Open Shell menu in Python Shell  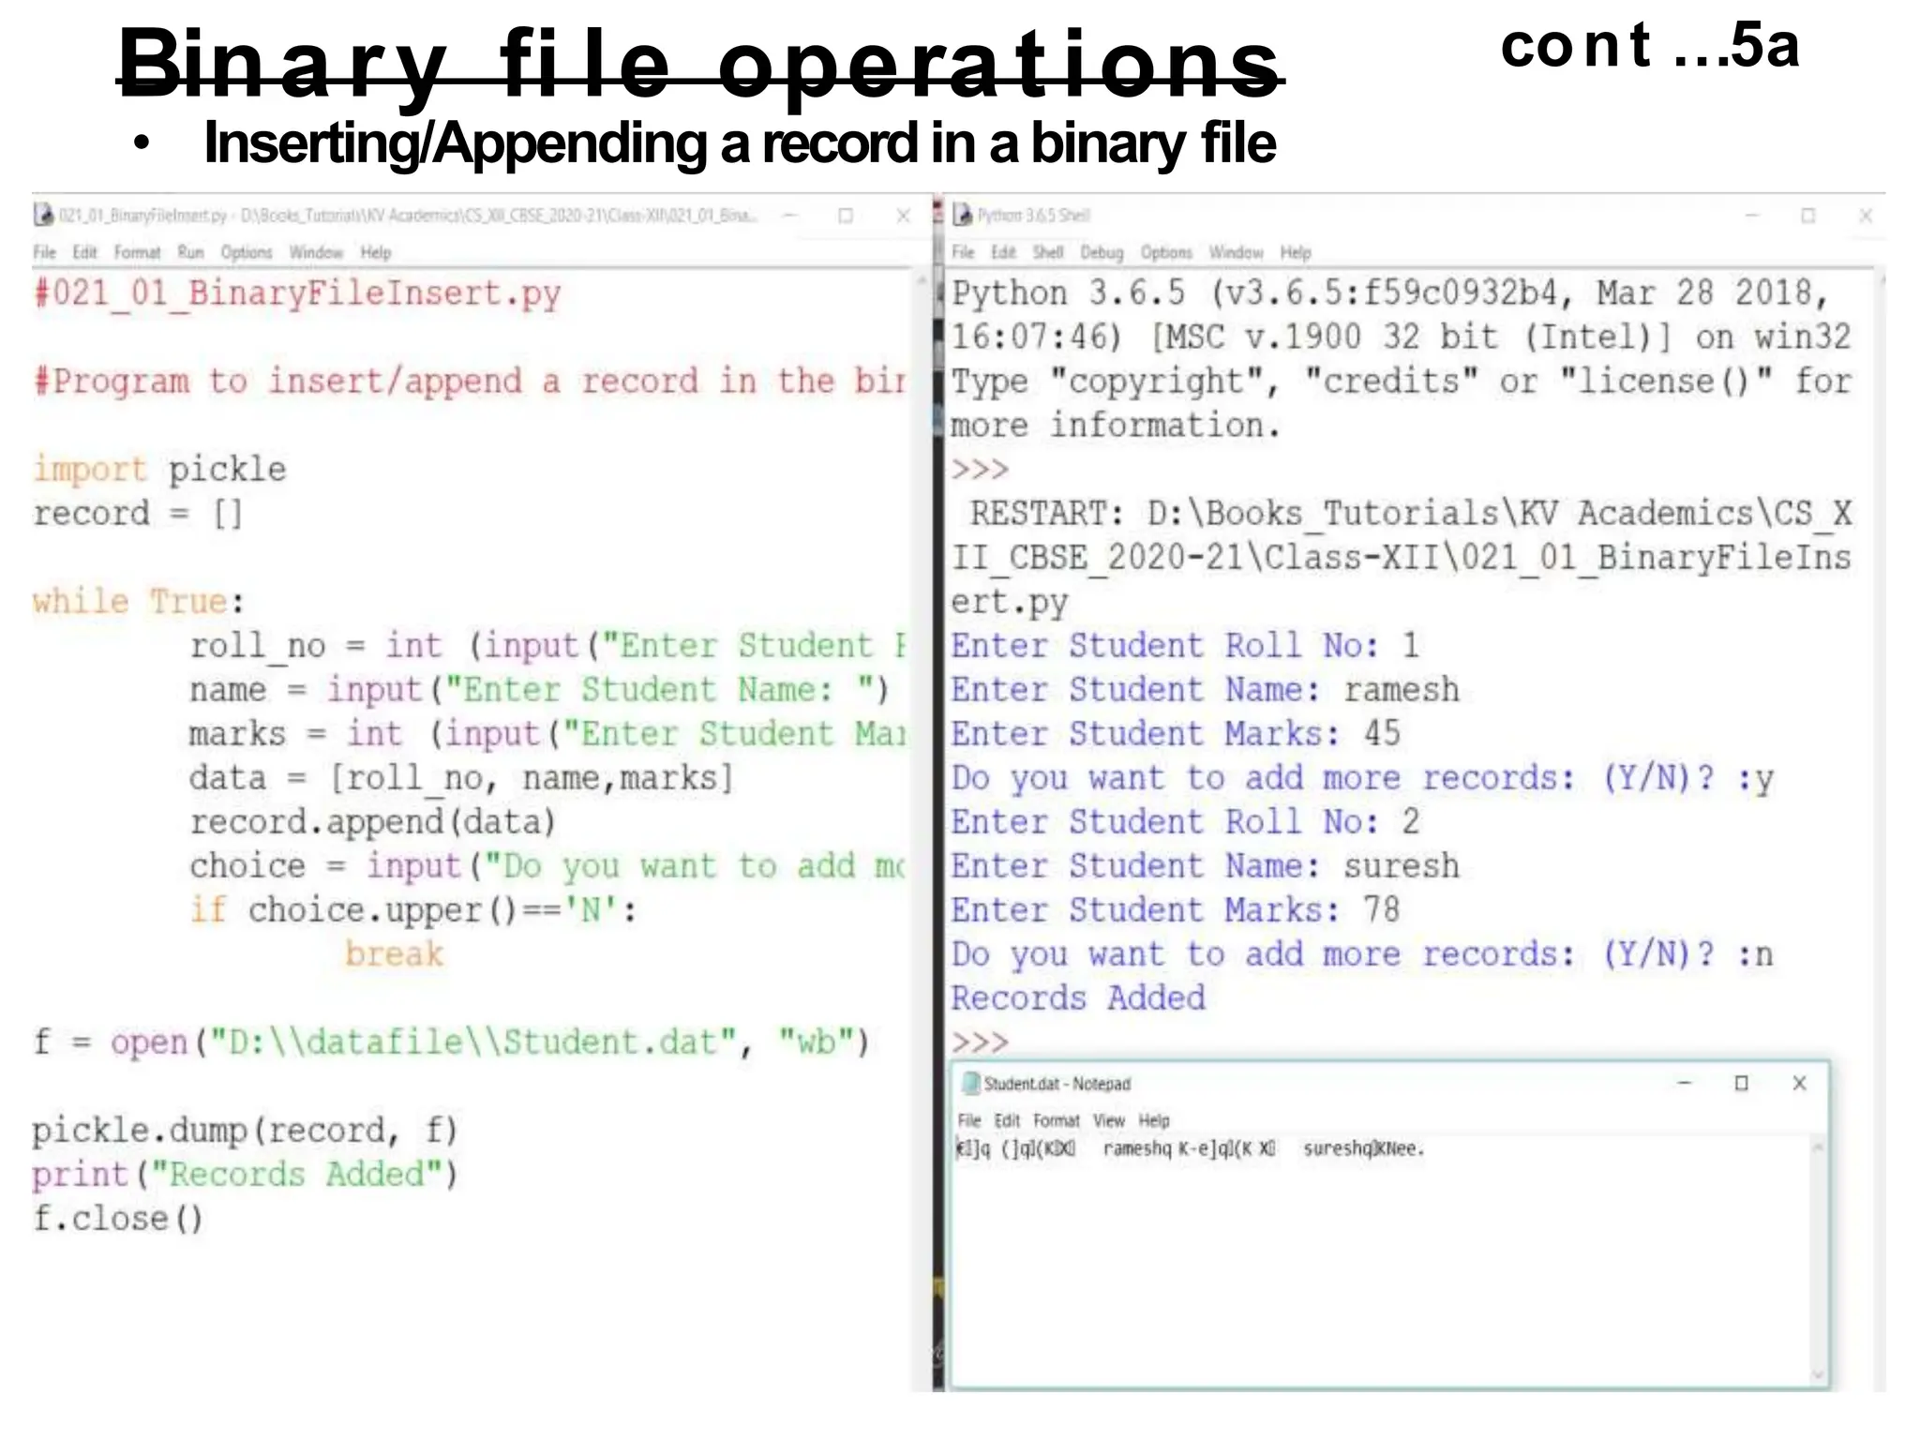(1048, 252)
